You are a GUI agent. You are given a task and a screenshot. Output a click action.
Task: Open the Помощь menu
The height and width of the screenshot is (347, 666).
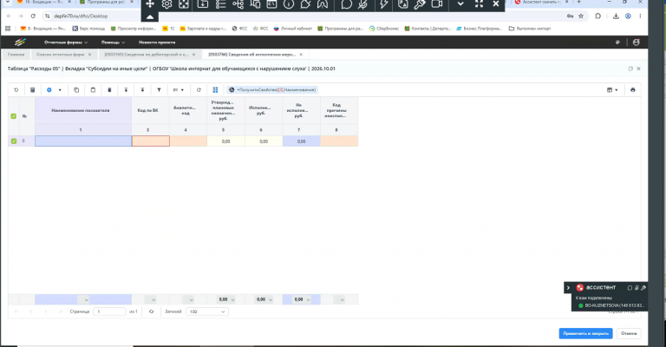click(113, 43)
